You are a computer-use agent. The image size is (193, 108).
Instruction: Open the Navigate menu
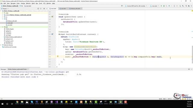click(13, 3)
